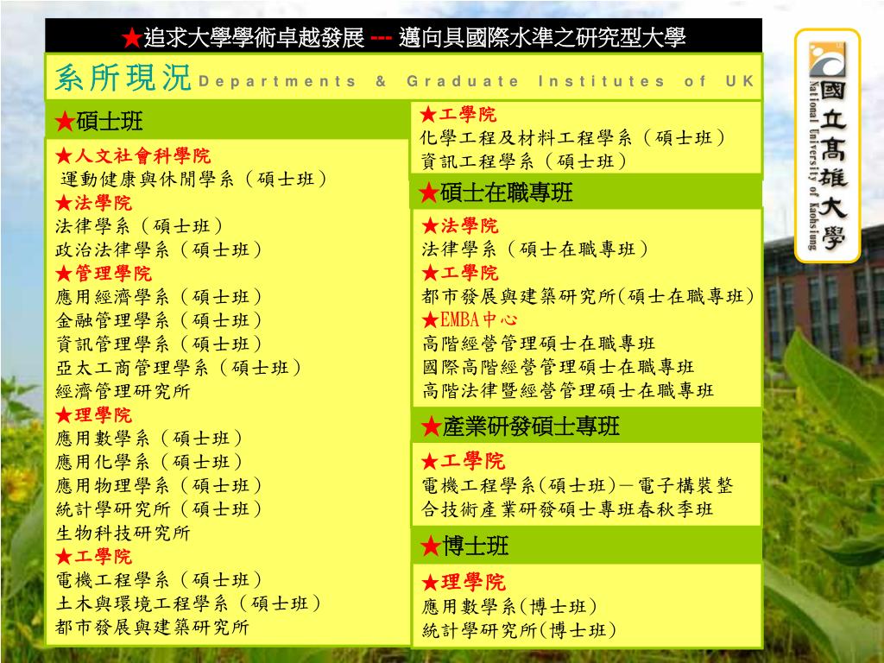Select 合技術產業研發碩士專班春秋季班 line
884x663 pixels.
(568, 509)
